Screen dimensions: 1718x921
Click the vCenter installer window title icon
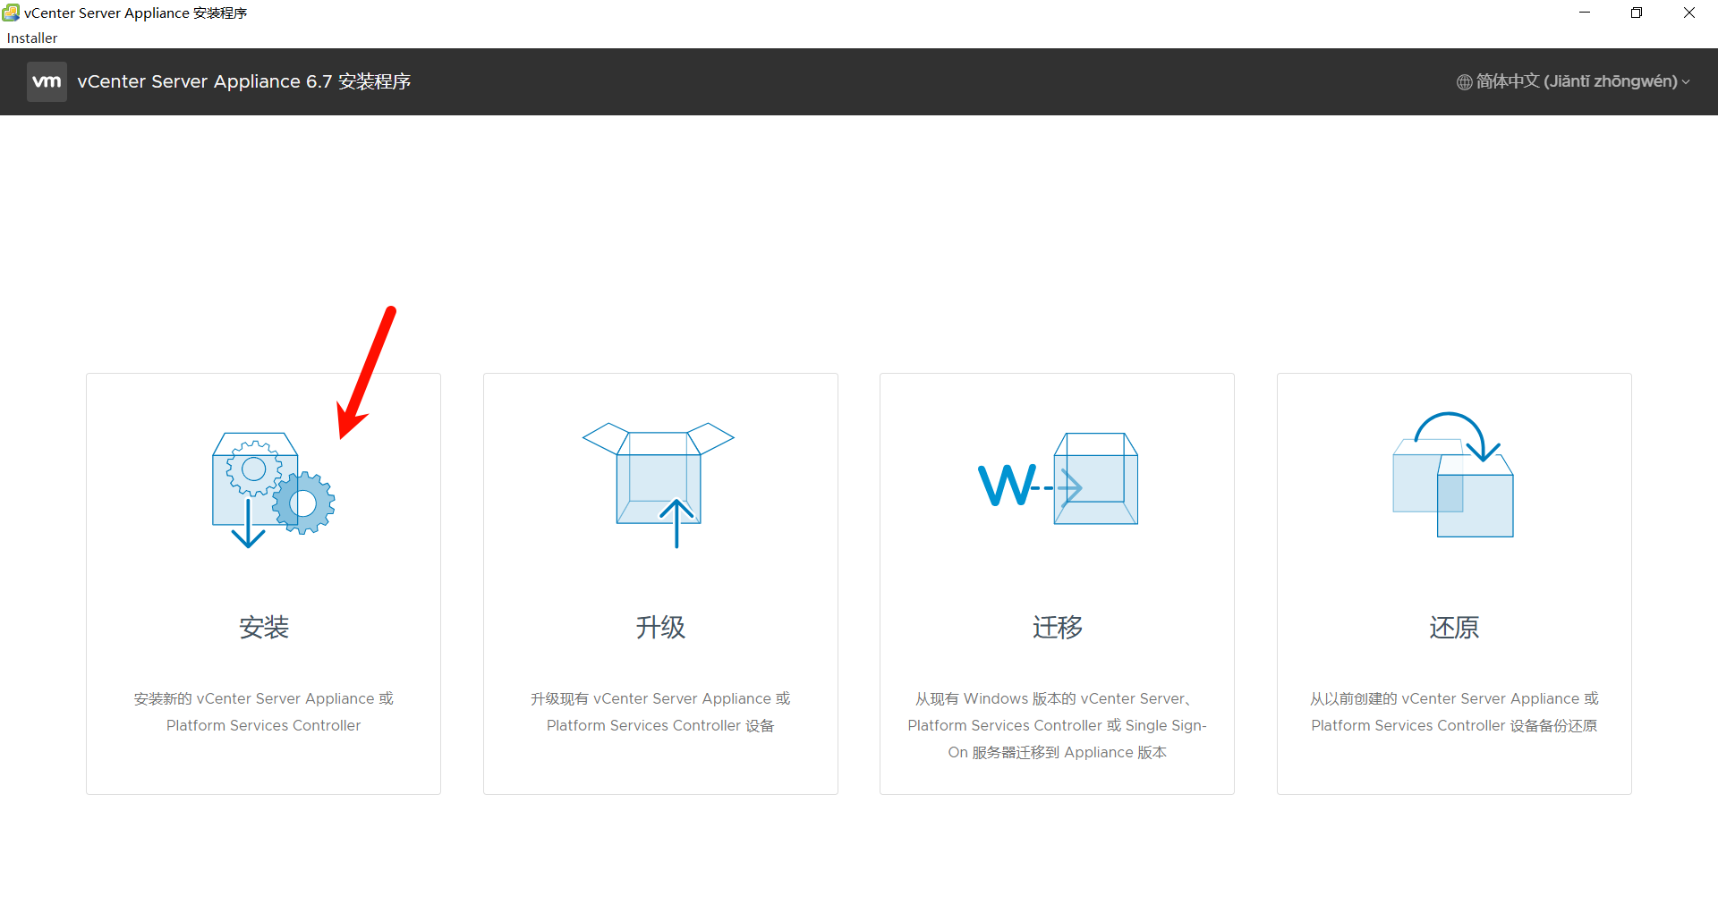[x=11, y=13]
